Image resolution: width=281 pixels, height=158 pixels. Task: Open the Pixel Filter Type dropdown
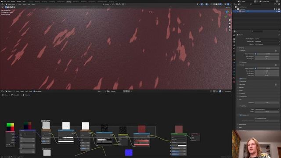pos(267,109)
